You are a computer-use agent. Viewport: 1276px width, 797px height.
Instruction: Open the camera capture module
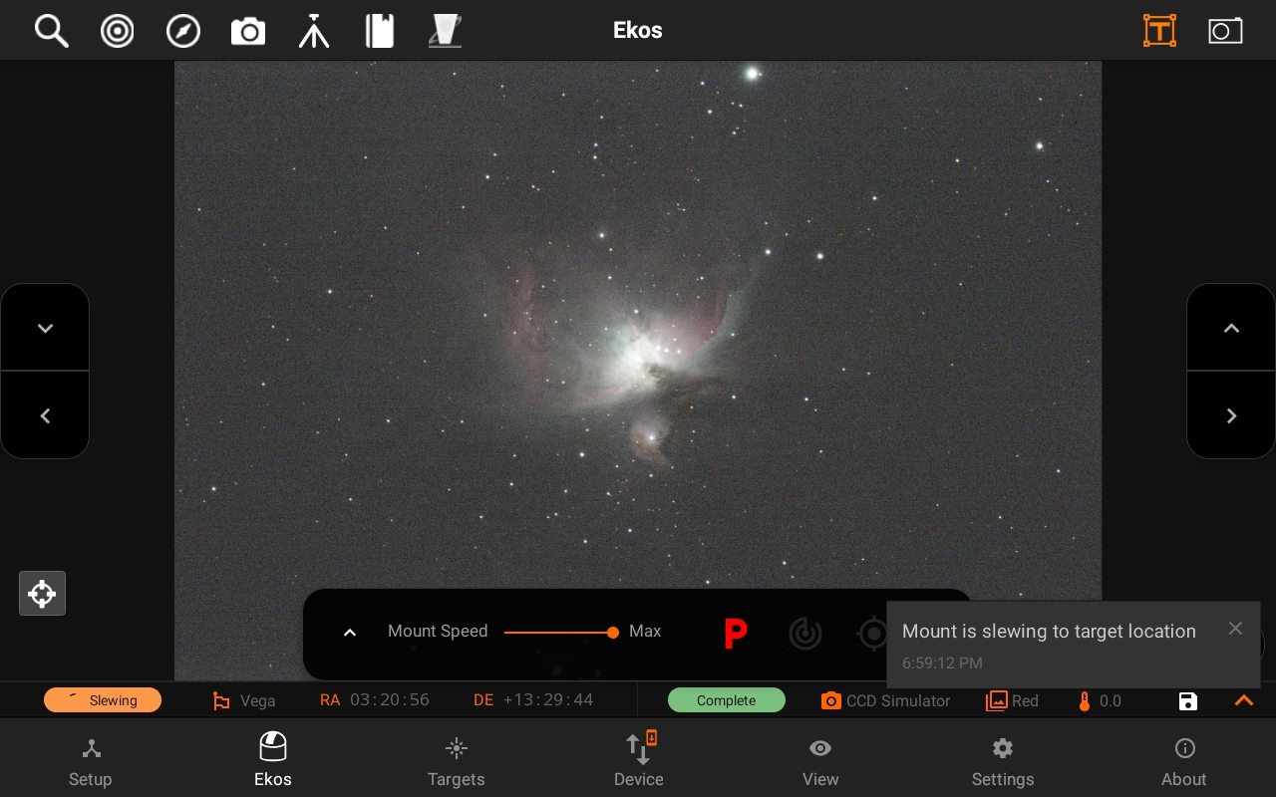[x=248, y=31]
